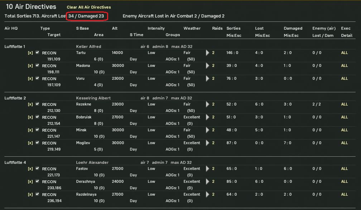Toggle the checkbox for Tartu recon
This screenshot has height=210, width=361.
[x=37, y=53]
